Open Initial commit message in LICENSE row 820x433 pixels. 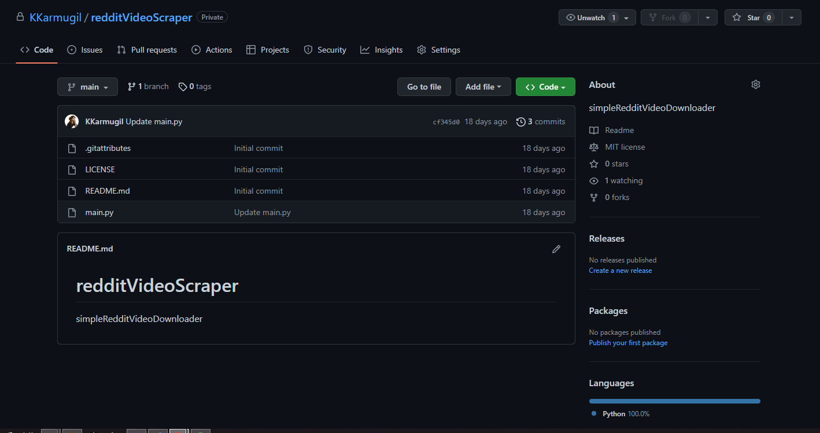click(258, 170)
